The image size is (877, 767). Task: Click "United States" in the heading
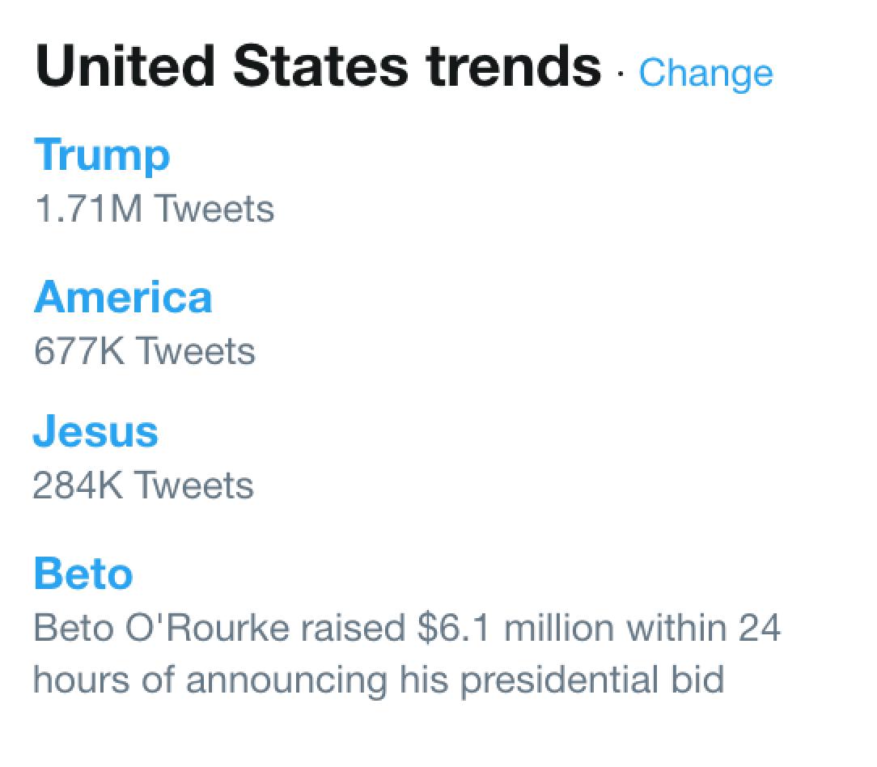222,66
